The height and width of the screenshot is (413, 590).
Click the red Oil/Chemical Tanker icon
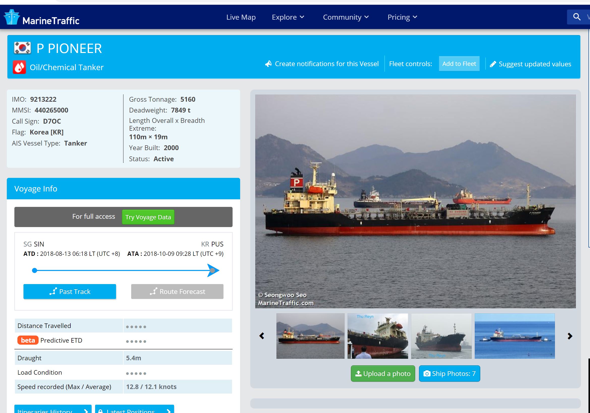click(x=19, y=67)
